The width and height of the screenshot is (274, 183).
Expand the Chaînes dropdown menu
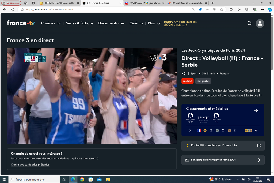(x=51, y=23)
